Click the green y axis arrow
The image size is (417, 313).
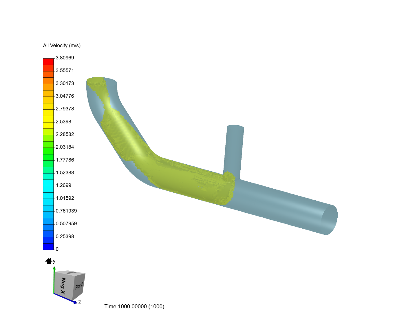coord(54,280)
